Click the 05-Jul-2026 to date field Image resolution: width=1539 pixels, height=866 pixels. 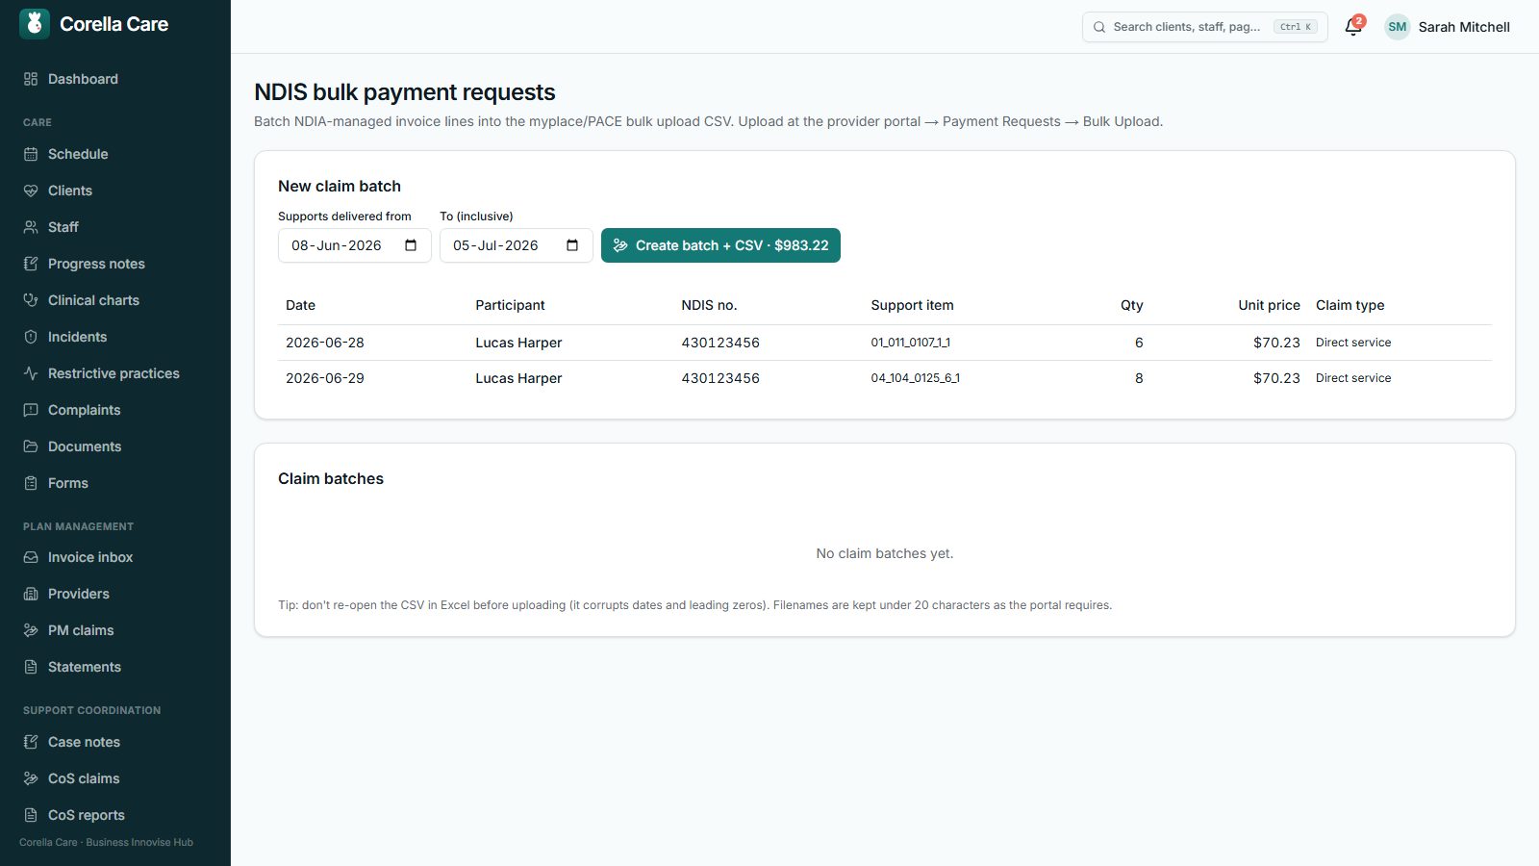point(516,245)
